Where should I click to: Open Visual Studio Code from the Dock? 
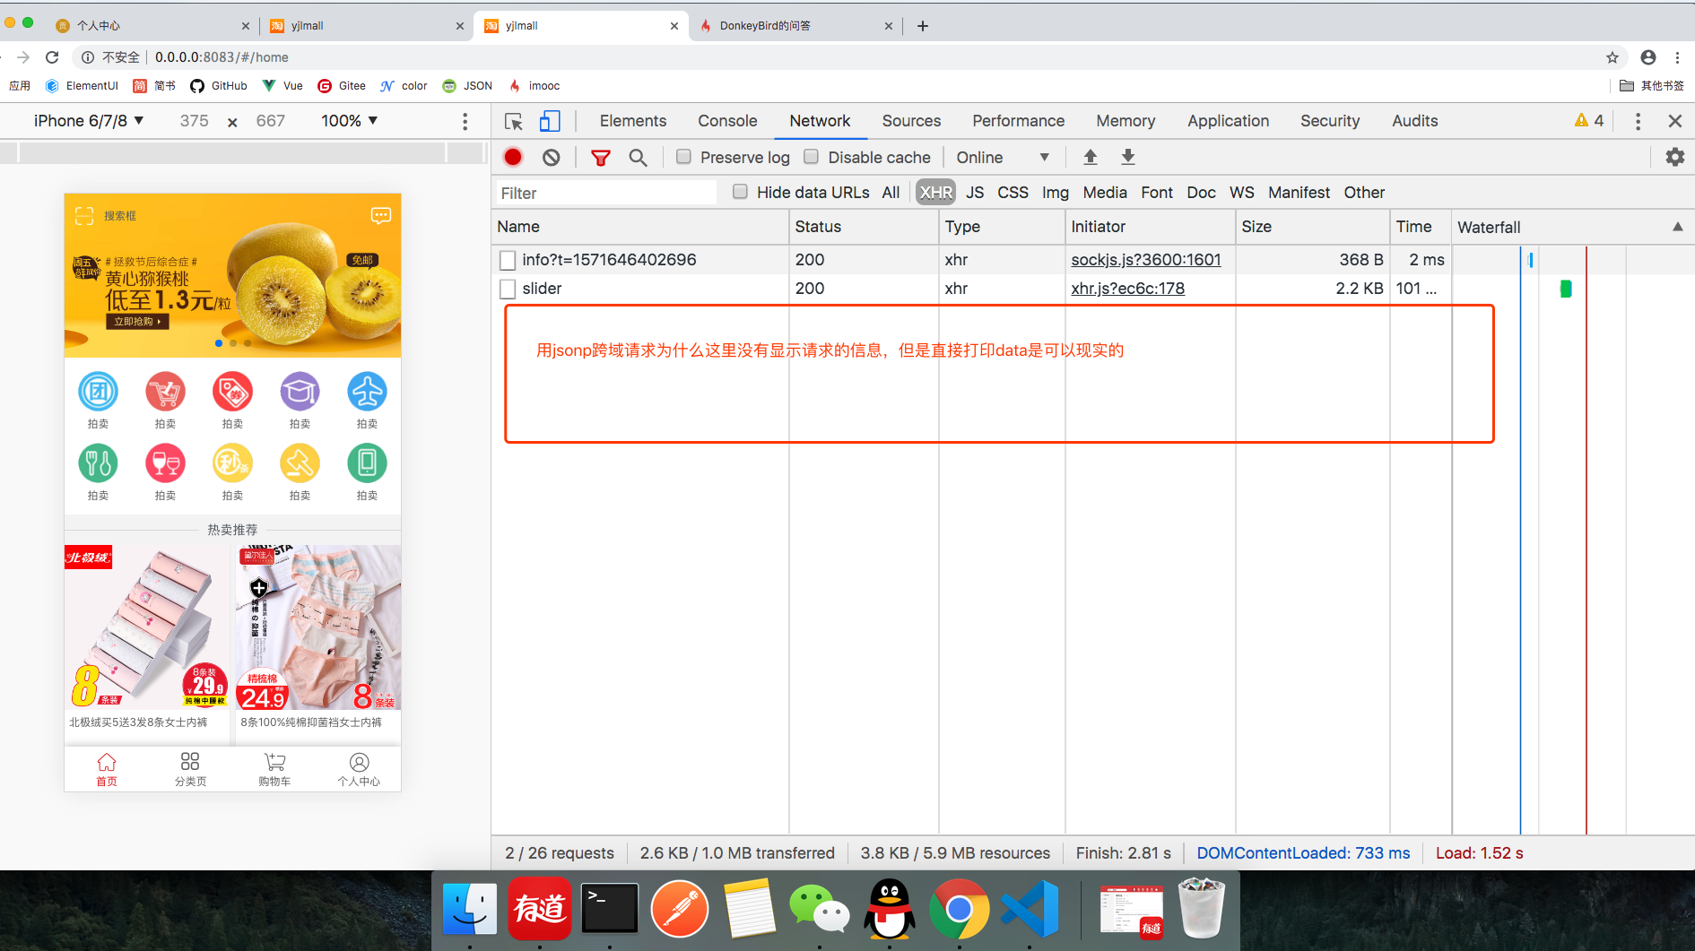coord(1030,909)
